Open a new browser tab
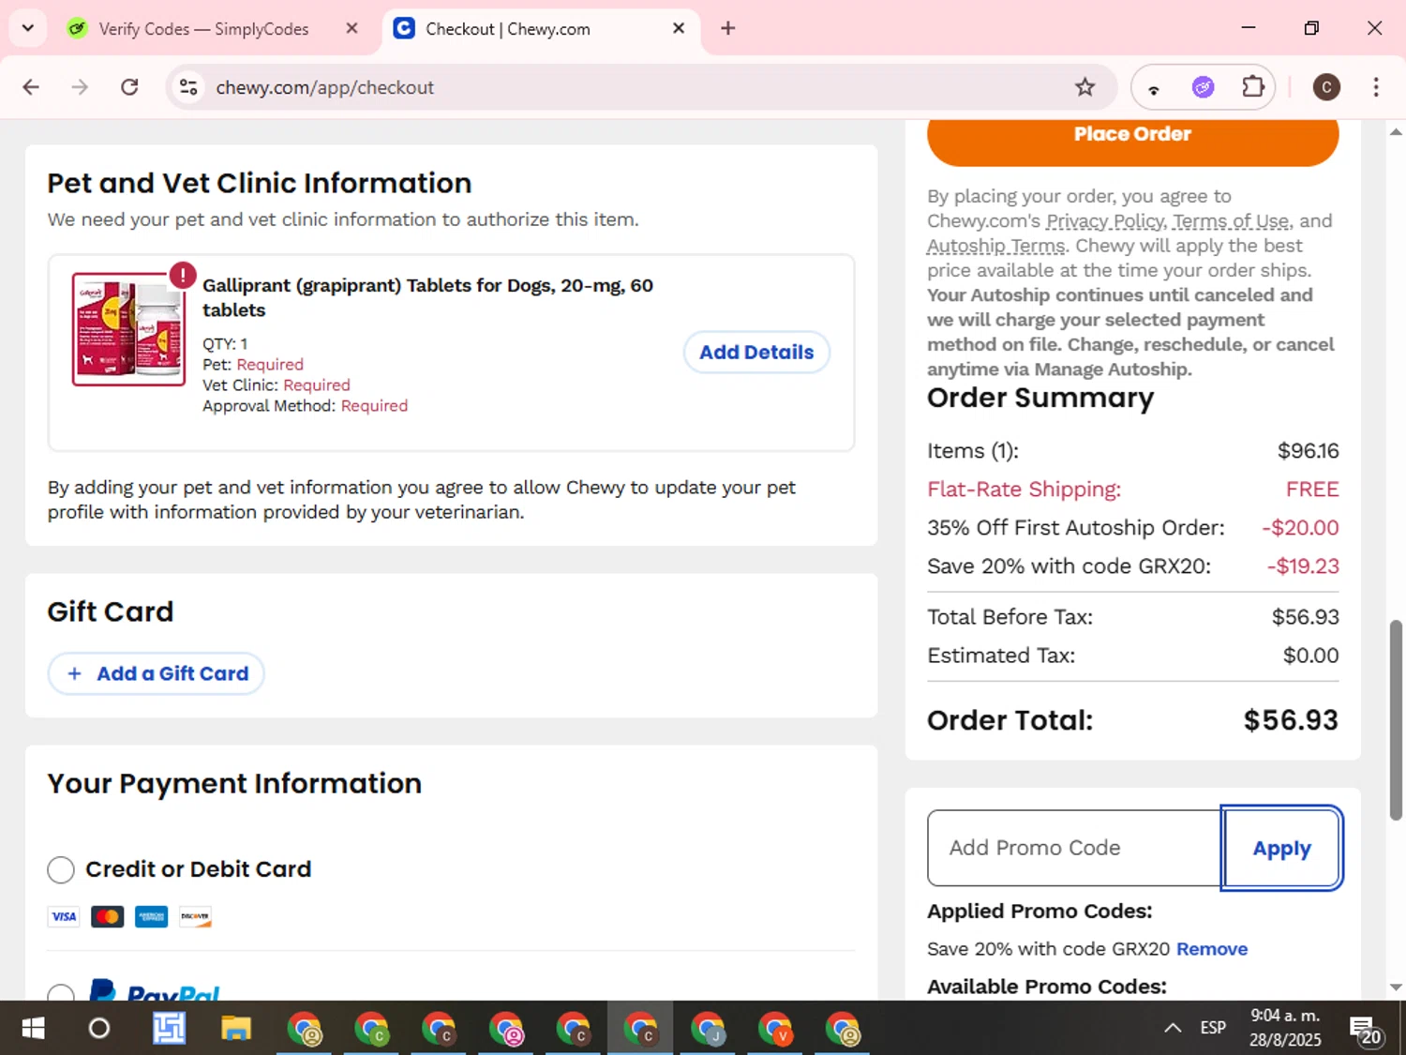The width and height of the screenshot is (1406, 1055). click(x=727, y=28)
